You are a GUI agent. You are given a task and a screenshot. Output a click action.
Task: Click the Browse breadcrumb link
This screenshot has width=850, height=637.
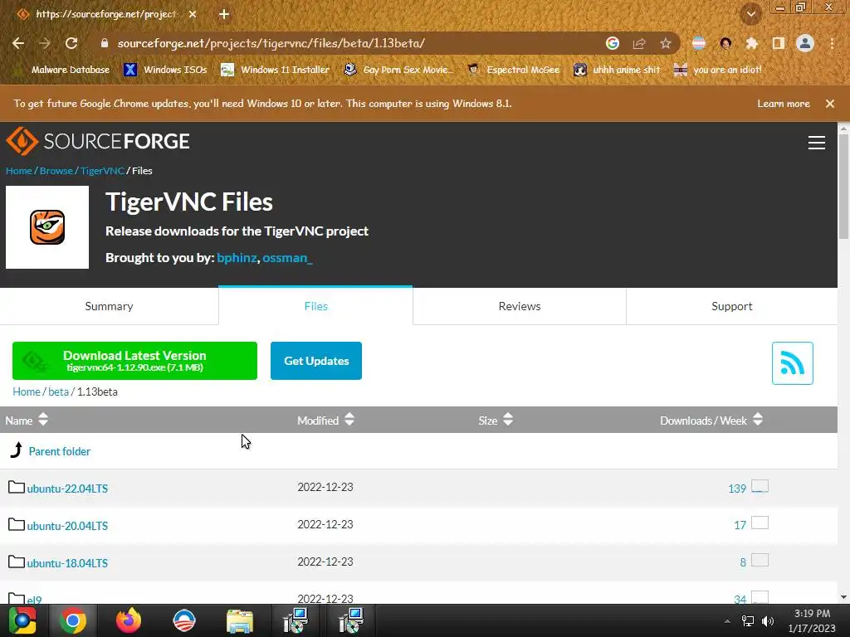click(56, 171)
